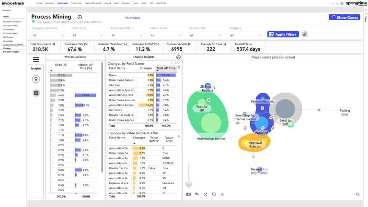Open the Tasks menu
Viewport: 368px width, 207px height.
coord(39,3)
